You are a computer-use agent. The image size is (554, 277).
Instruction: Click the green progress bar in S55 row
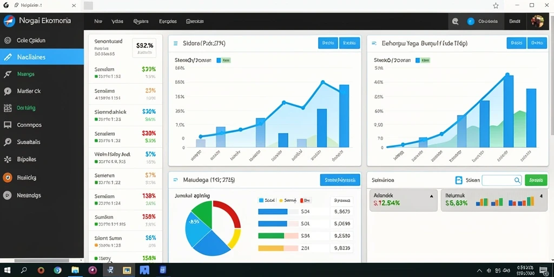(x=271, y=236)
